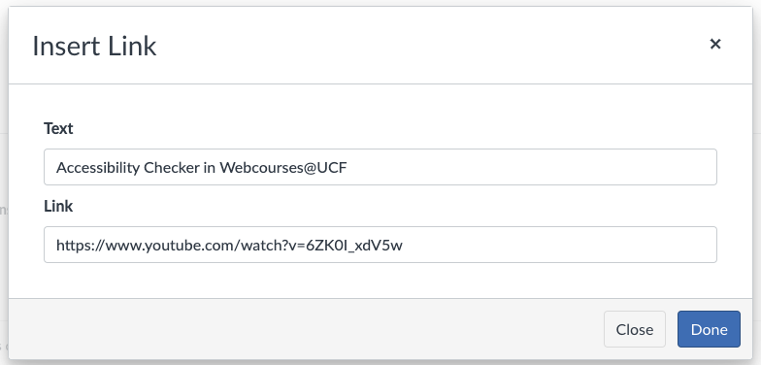This screenshot has height=365, width=761.
Task: Dismiss the Insert Link dialog with X icon
Action: [x=714, y=45]
